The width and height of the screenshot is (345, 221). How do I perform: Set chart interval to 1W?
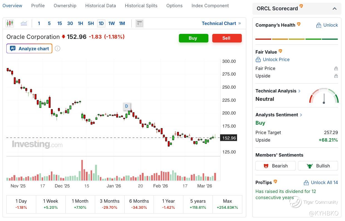(x=112, y=23)
